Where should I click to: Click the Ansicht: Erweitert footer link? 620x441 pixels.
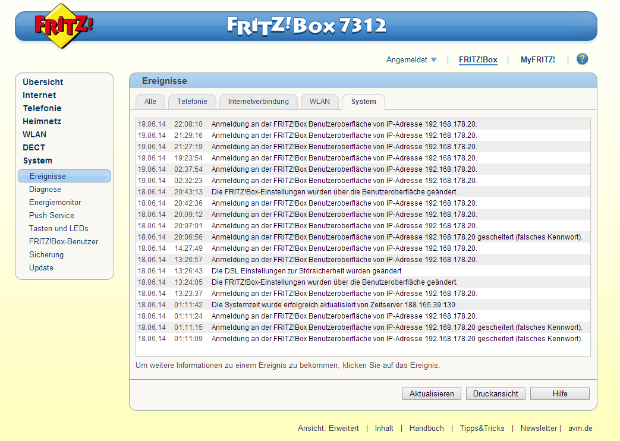tap(328, 428)
